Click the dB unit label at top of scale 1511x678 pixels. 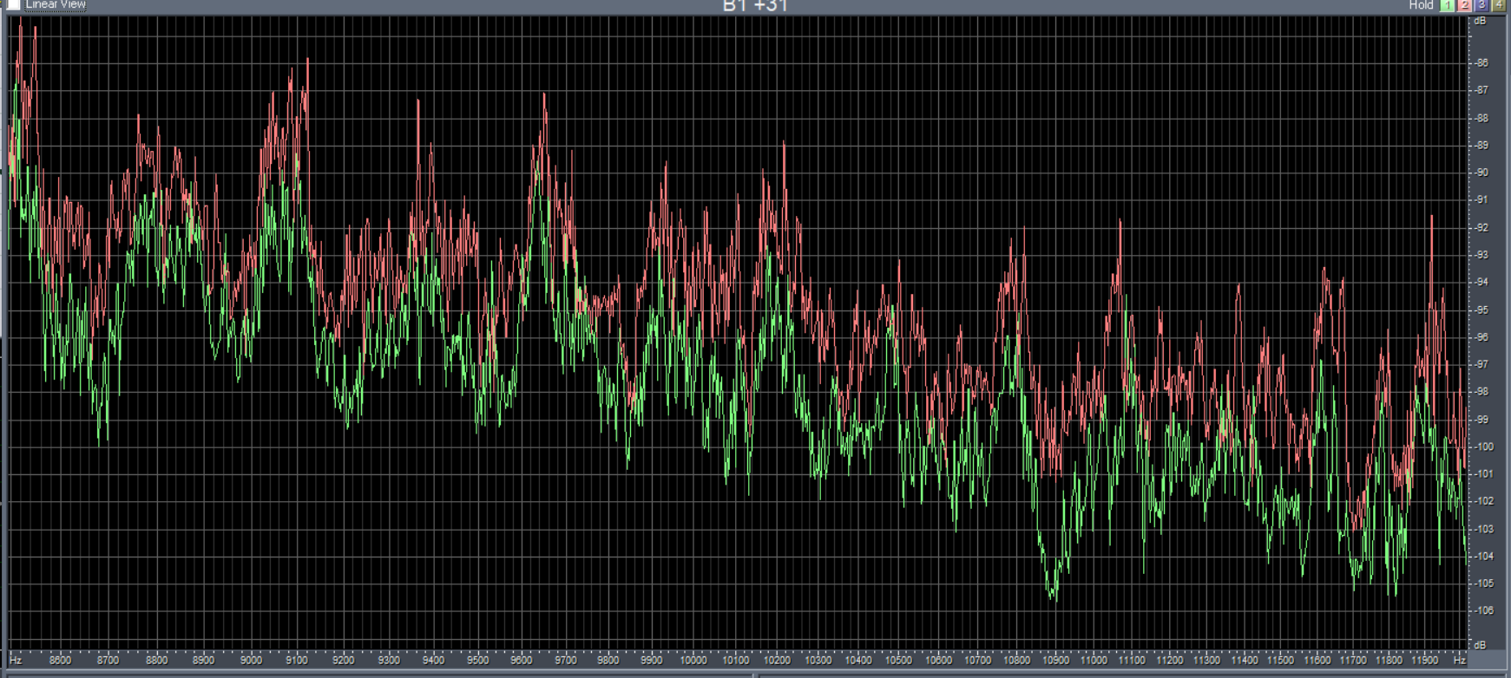(x=1480, y=21)
